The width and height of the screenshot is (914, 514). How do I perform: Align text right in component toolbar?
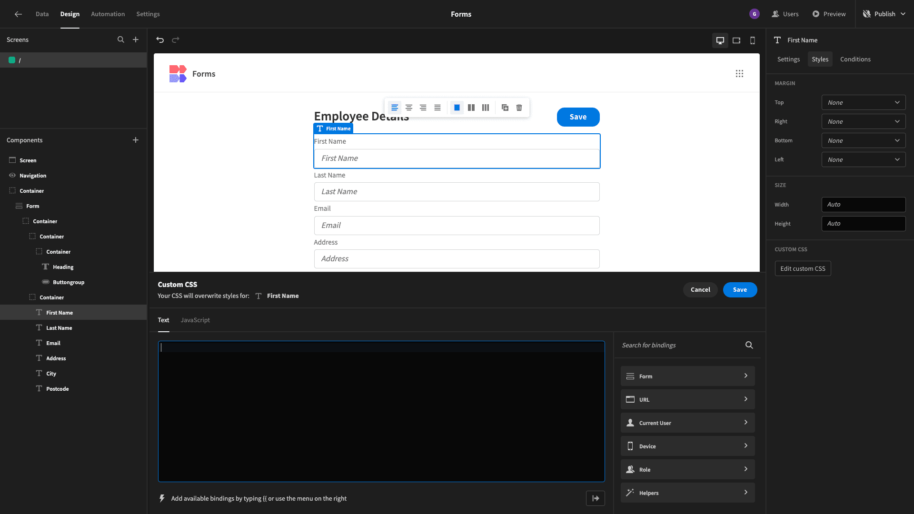423,108
